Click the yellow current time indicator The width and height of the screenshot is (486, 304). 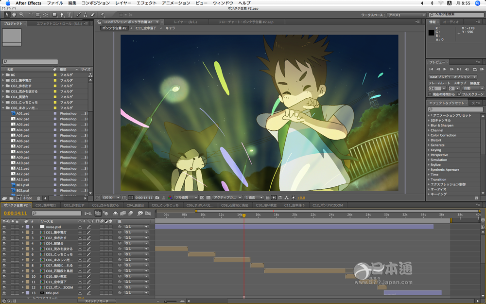[244, 215]
